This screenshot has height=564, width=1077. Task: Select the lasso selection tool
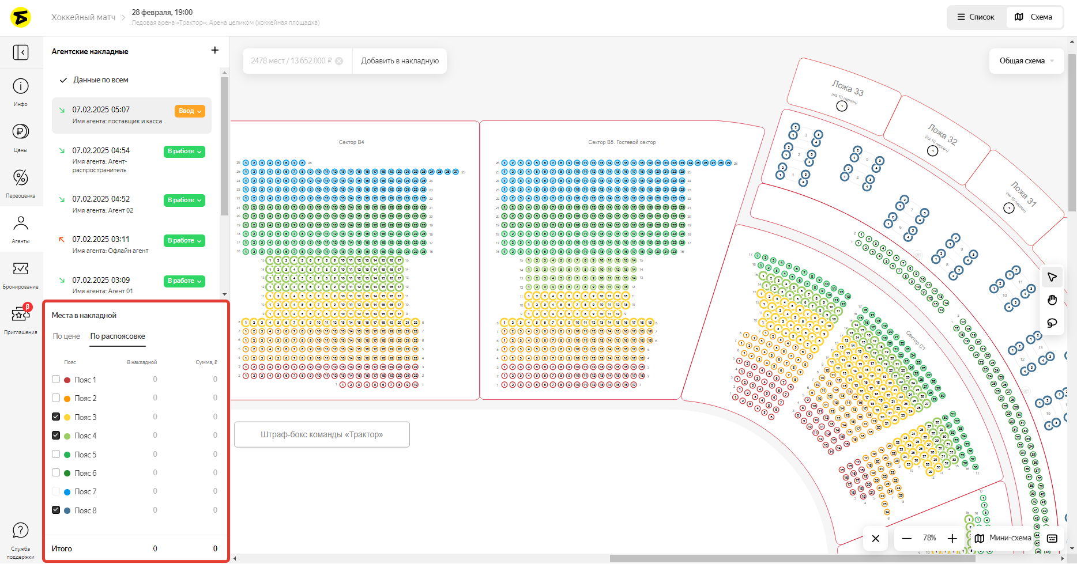point(1052,323)
